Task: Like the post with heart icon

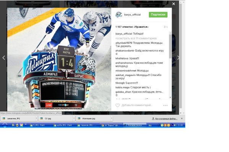Action: coord(118,105)
